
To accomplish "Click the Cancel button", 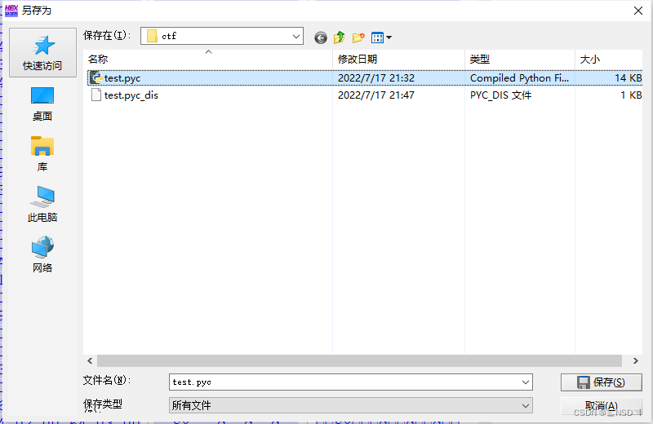I will (x=601, y=405).
